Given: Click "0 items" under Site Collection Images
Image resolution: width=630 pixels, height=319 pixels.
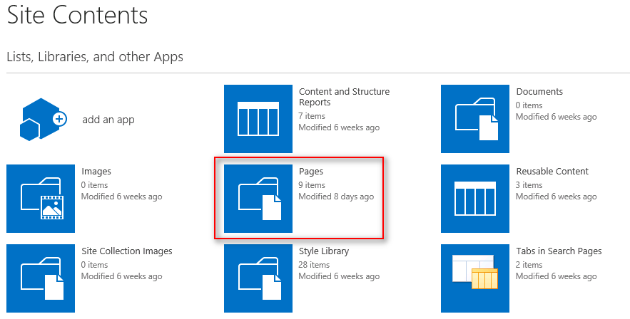Looking at the screenshot, I should point(94,265).
